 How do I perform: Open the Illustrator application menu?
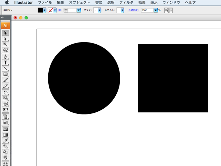tap(23, 2)
